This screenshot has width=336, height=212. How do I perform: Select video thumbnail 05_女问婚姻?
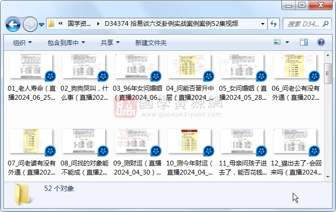[242, 66]
